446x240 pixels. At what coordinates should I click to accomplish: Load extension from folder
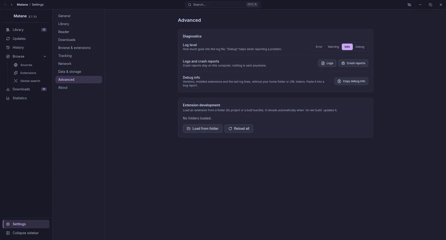(202, 129)
